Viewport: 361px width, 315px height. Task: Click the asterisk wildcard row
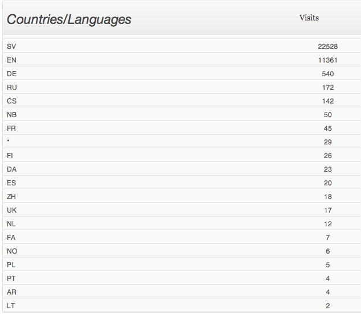9,142
